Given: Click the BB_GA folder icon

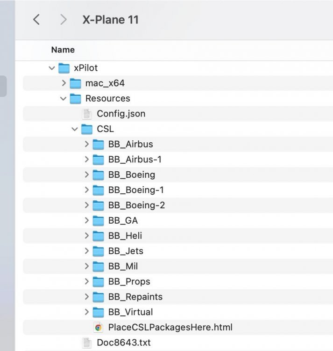Looking at the screenshot, I should click(98, 221).
